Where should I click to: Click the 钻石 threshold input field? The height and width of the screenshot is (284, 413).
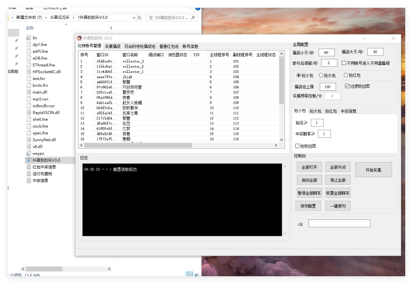tap(317, 123)
